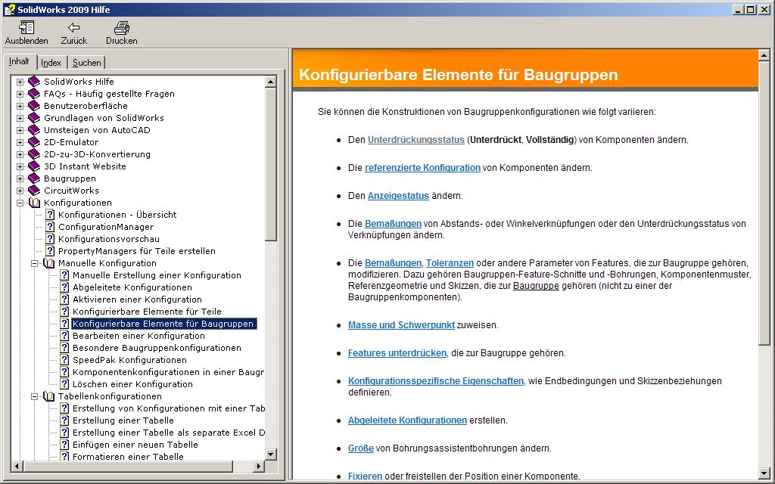
Task: Open the Anzeigestatus link
Action: click(x=398, y=196)
